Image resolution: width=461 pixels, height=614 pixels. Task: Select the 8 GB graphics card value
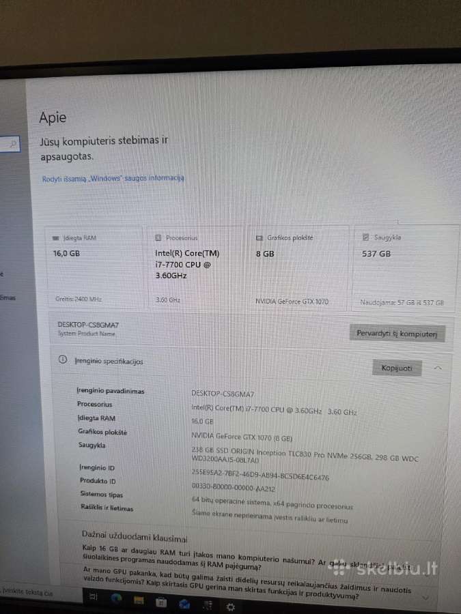(265, 254)
